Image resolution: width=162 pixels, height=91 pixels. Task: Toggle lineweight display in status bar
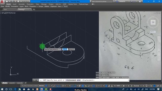(x=80, y=86)
